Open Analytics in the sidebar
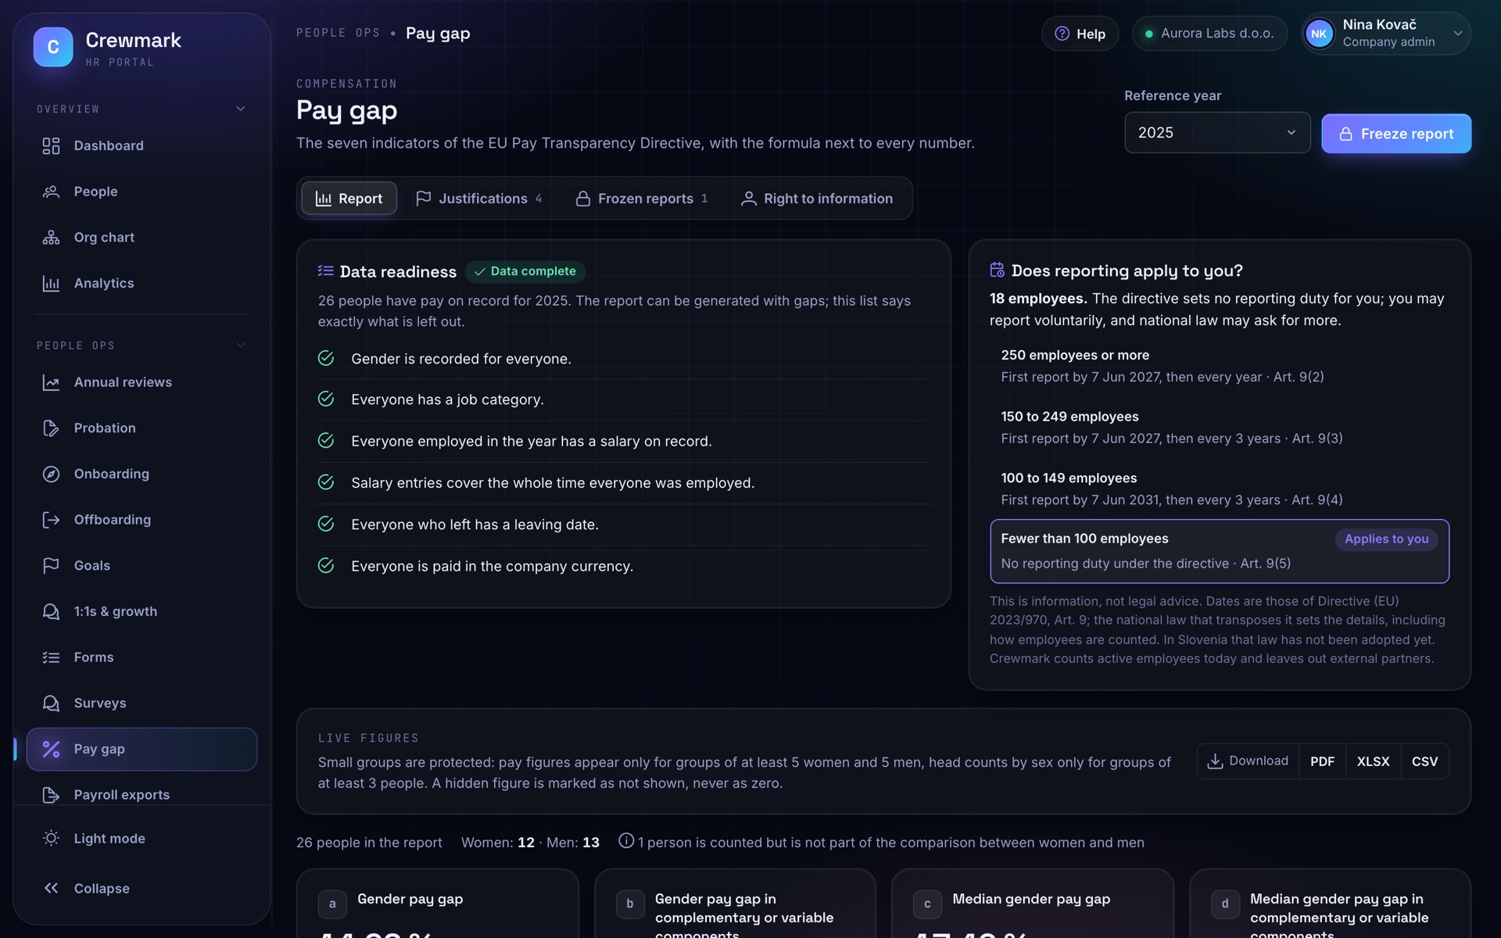This screenshot has width=1501, height=938. tap(142, 283)
